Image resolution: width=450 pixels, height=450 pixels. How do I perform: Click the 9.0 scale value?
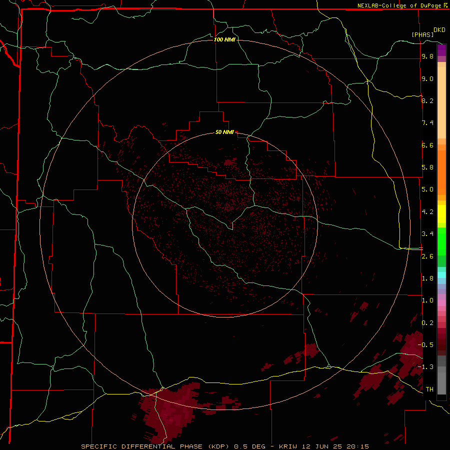[x=427, y=78]
